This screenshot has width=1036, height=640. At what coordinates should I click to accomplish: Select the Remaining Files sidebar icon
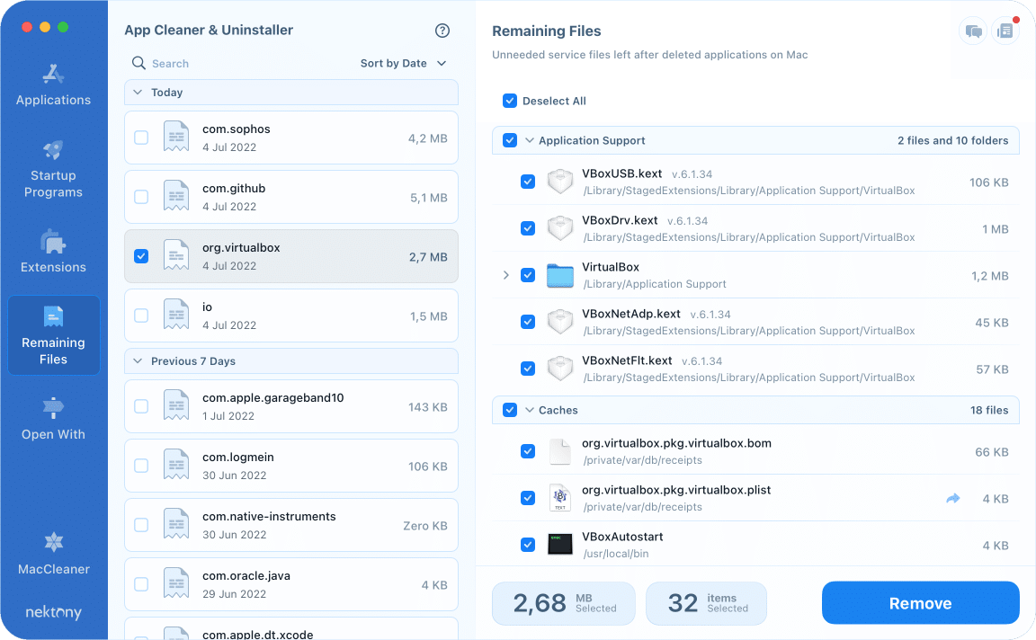click(54, 316)
